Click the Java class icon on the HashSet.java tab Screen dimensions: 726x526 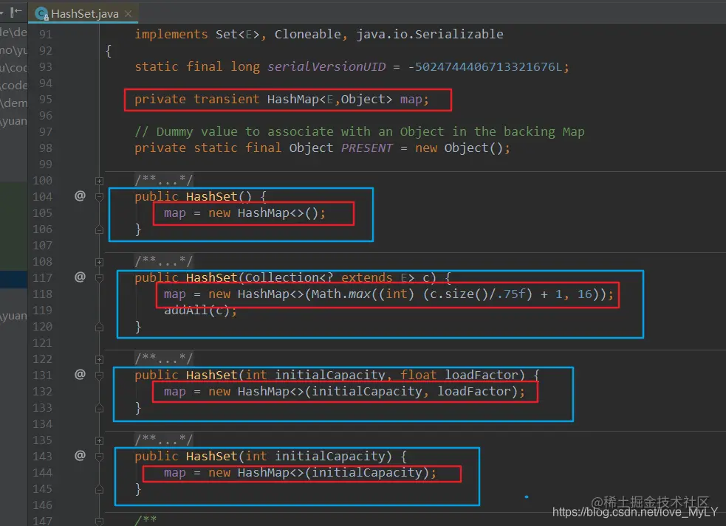click(41, 14)
